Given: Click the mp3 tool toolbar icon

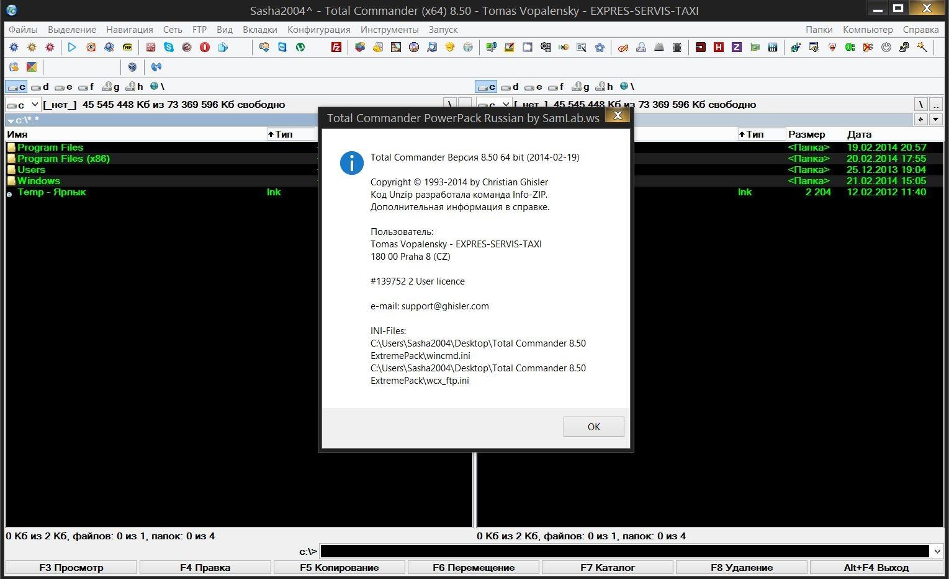Looking at the screenshot, I should point(491,47).
